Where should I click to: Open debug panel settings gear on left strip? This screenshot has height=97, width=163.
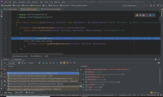click(x=5, y=81)
